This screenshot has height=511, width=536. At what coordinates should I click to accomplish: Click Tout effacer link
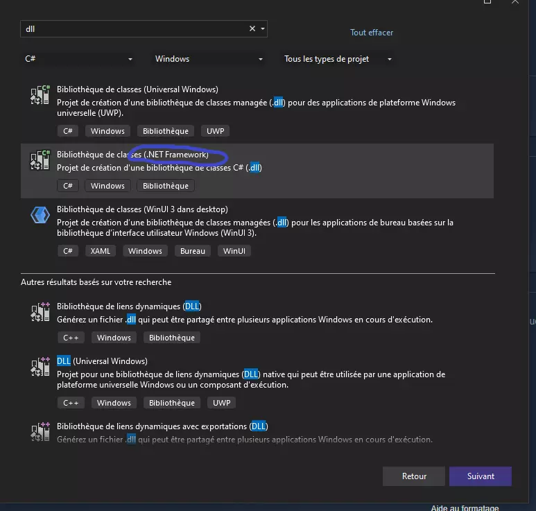click(x=372, y=33)
